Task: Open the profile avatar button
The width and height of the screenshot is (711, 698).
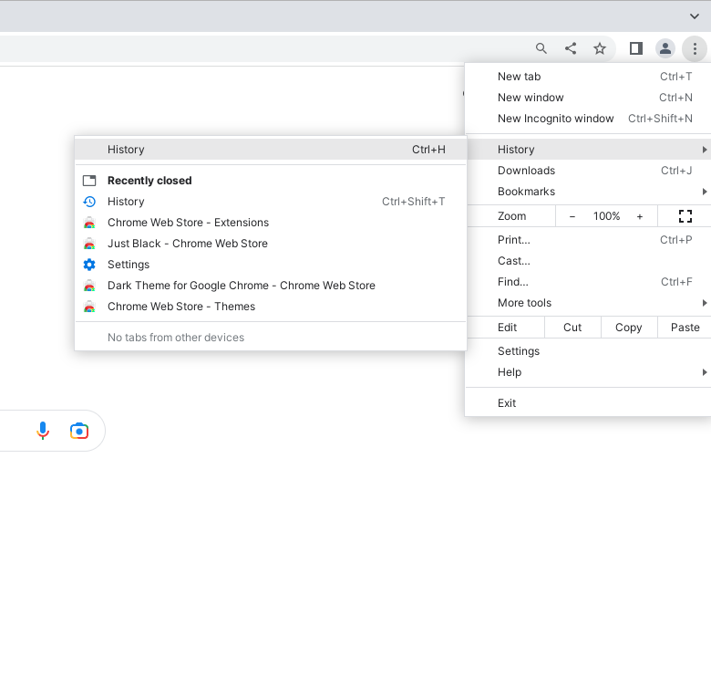Action: coord(665,48)
